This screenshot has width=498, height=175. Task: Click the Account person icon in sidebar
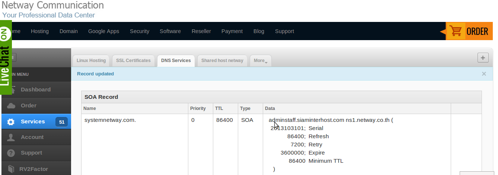(11, 137)
